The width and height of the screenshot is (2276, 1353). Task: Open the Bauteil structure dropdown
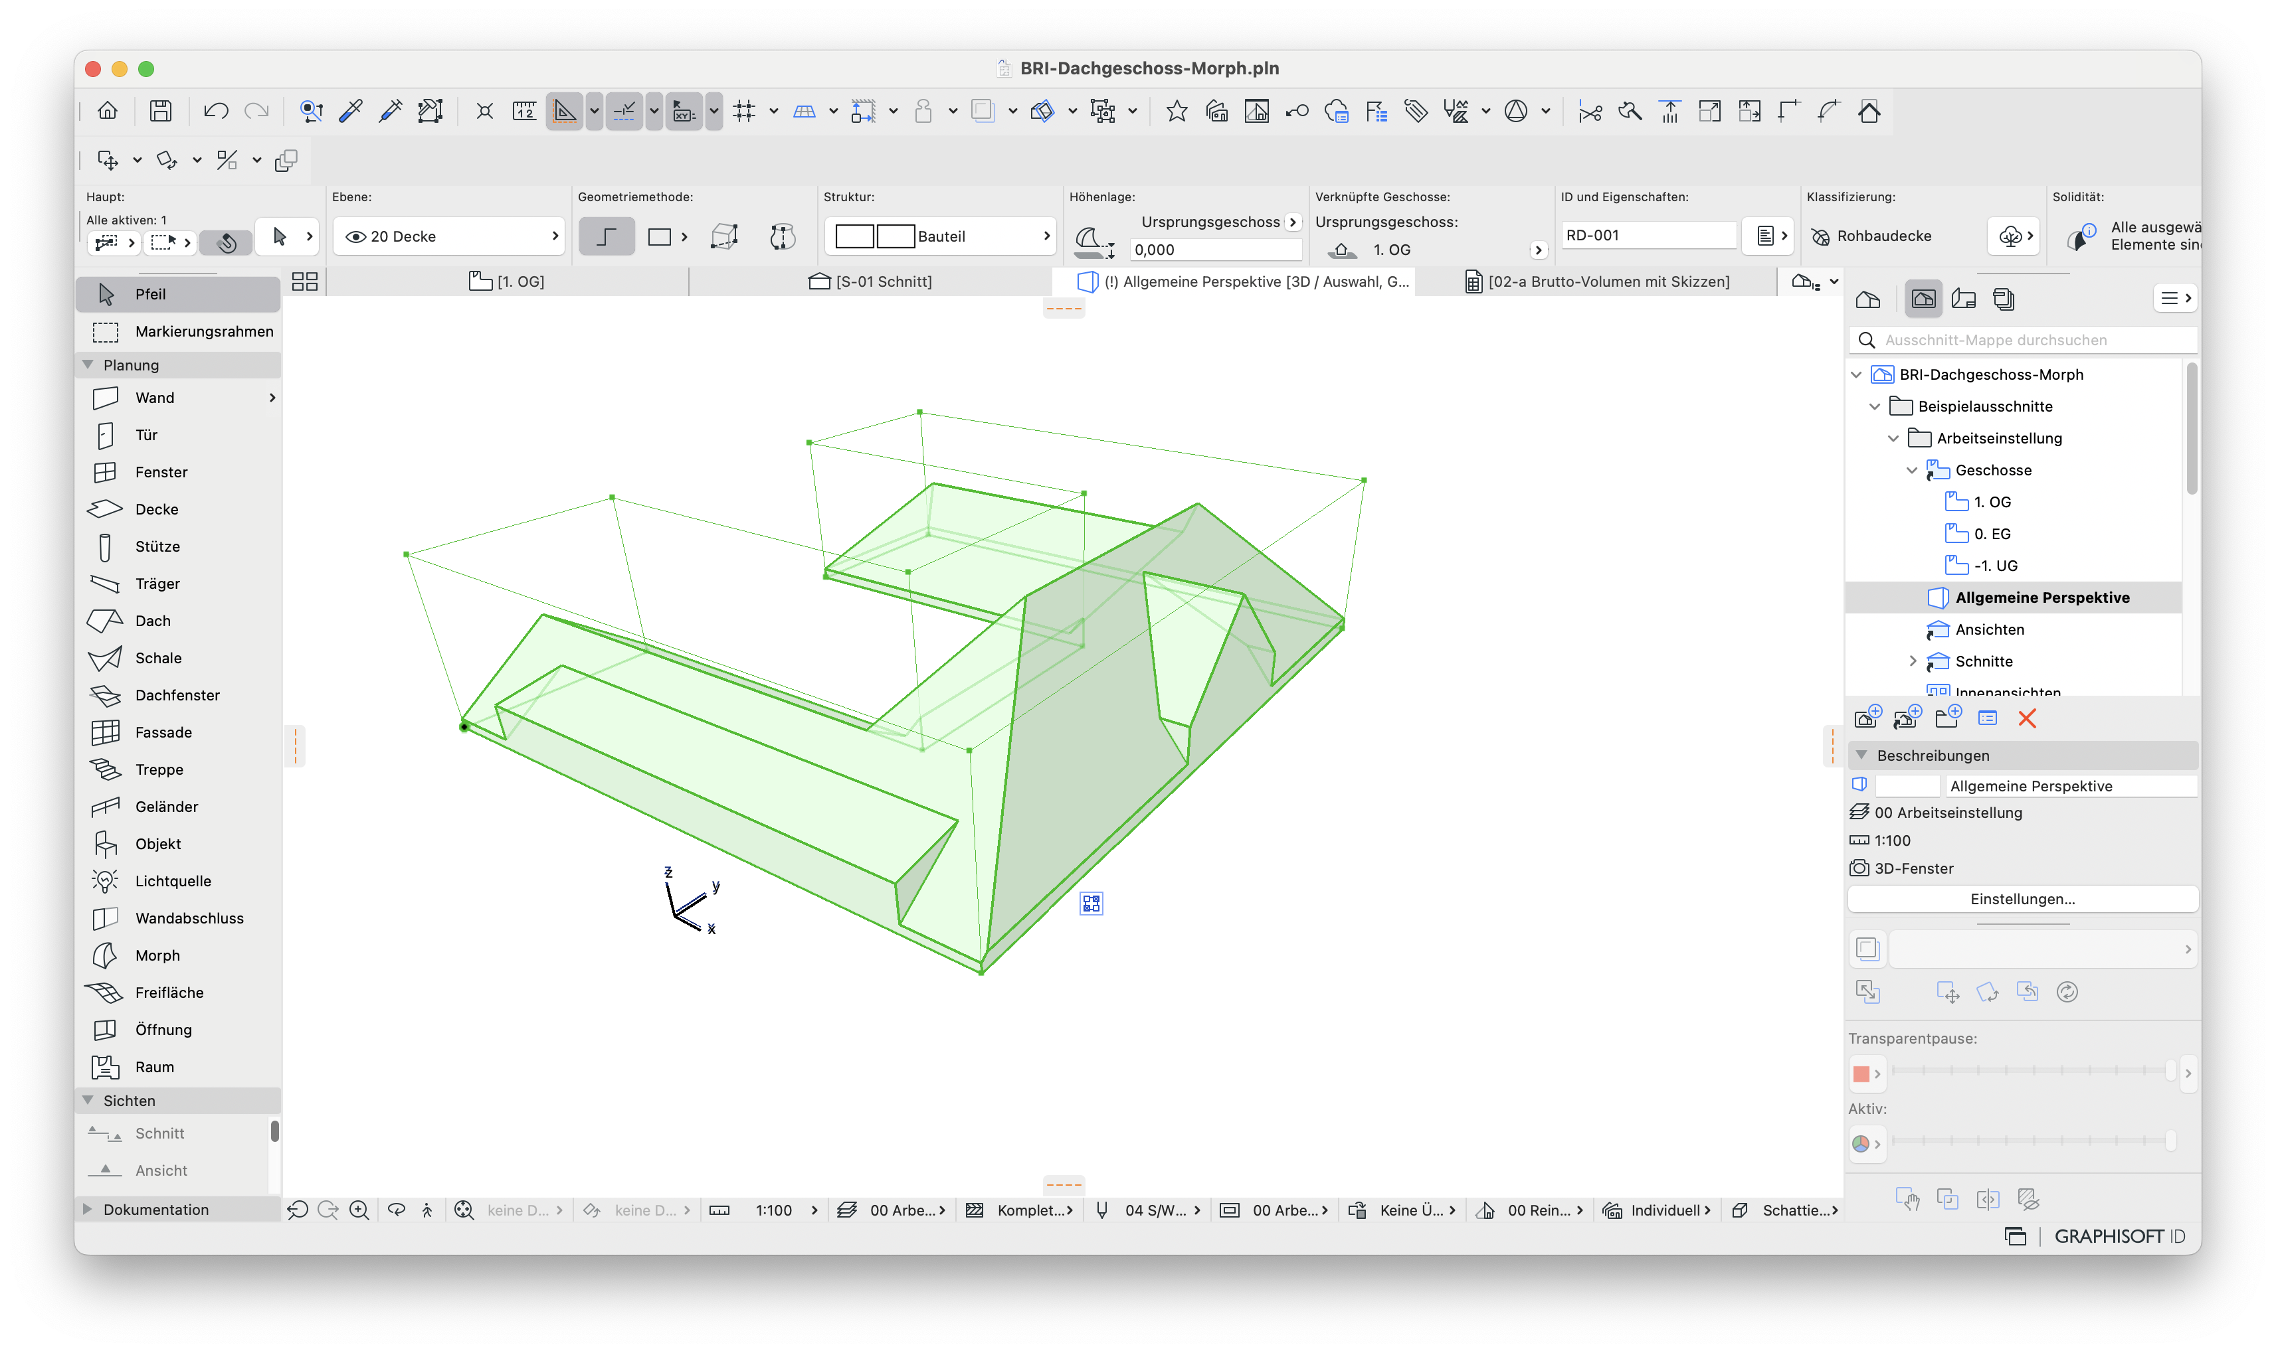pyautogui.click(x=939, y=236)
